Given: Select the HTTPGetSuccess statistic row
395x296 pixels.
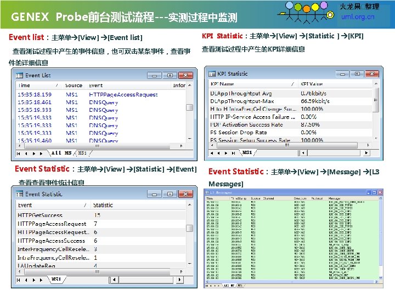Looking at the screenshot, I should click(x=101, y=215).
